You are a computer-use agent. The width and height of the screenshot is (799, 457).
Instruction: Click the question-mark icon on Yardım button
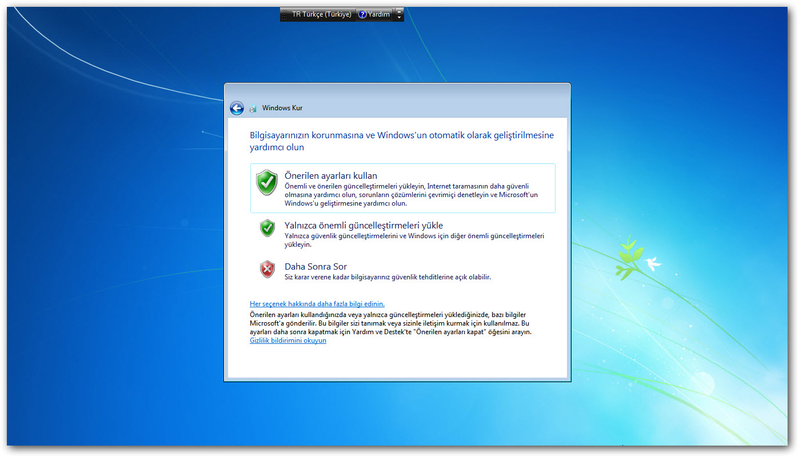pos(362,14)
